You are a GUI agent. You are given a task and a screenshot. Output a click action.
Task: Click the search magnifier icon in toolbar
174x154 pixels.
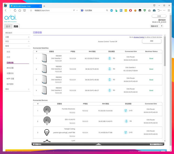tap(107, 10)
